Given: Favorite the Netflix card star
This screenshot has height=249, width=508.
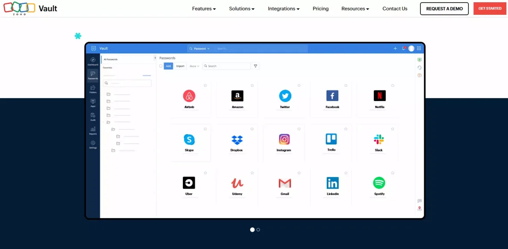Looking at the screenshot, I should [x=393, y=85].
